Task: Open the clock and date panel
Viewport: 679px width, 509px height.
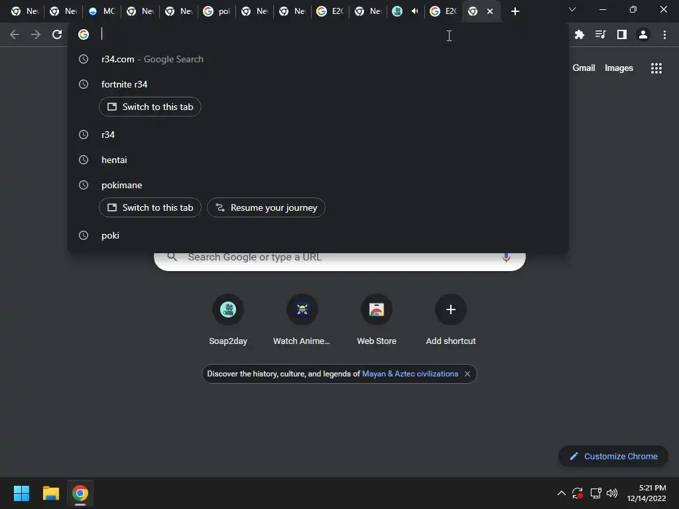Action: [x=647, y=493]
